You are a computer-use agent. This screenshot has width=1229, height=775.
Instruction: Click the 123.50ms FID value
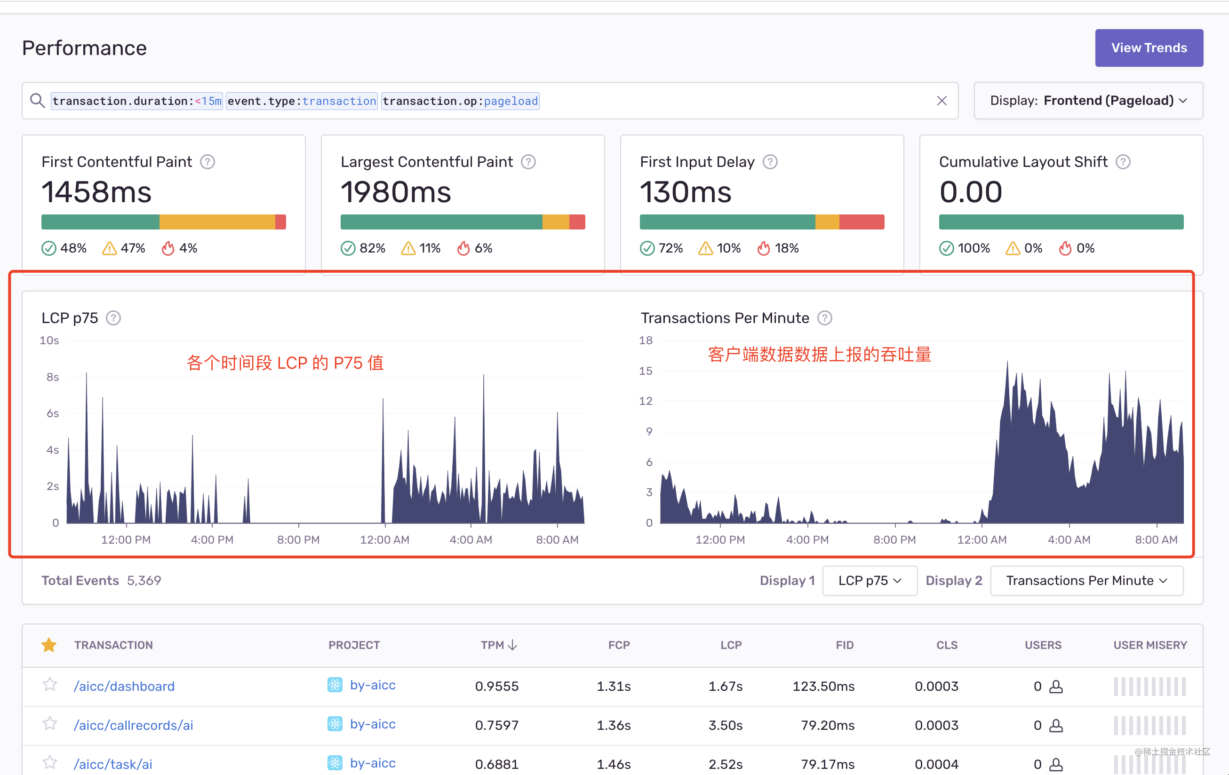pos(823,686)
